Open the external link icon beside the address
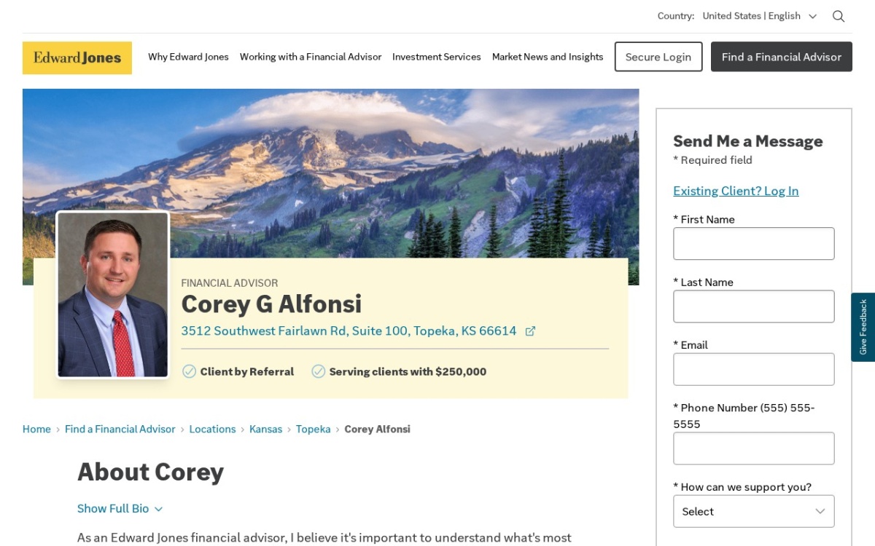The image size is (875, 546). (530, 331)
